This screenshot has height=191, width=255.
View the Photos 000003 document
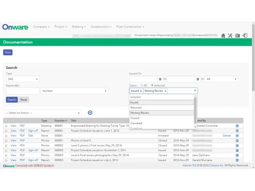(13, 155)
